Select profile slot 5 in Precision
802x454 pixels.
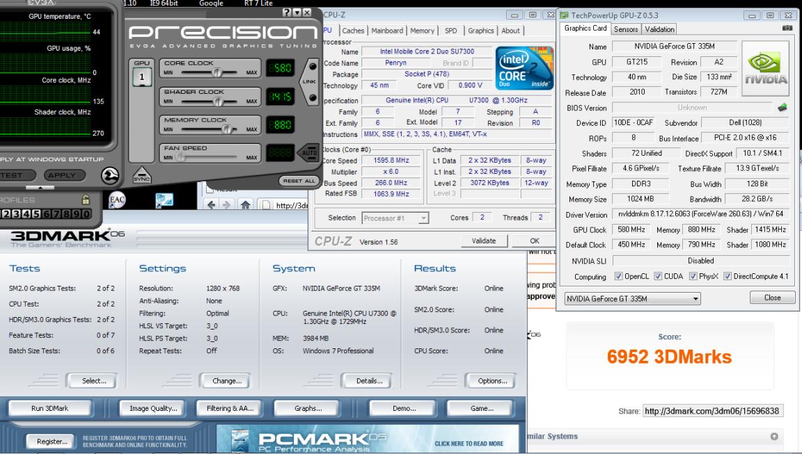pos(38,214)
